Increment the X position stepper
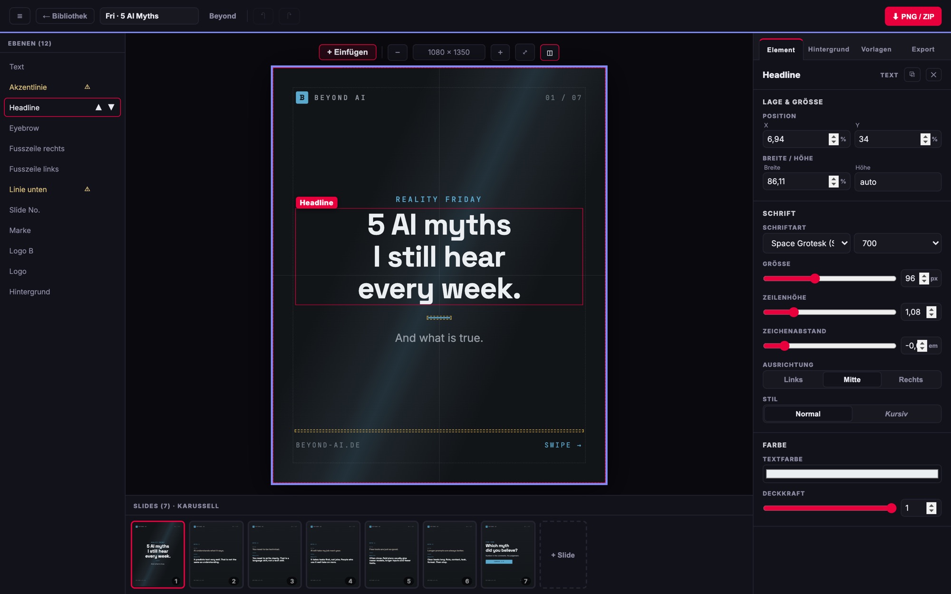 [833, 136]
